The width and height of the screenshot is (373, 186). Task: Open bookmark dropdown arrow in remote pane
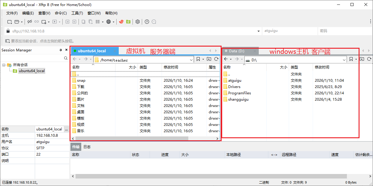203,59
